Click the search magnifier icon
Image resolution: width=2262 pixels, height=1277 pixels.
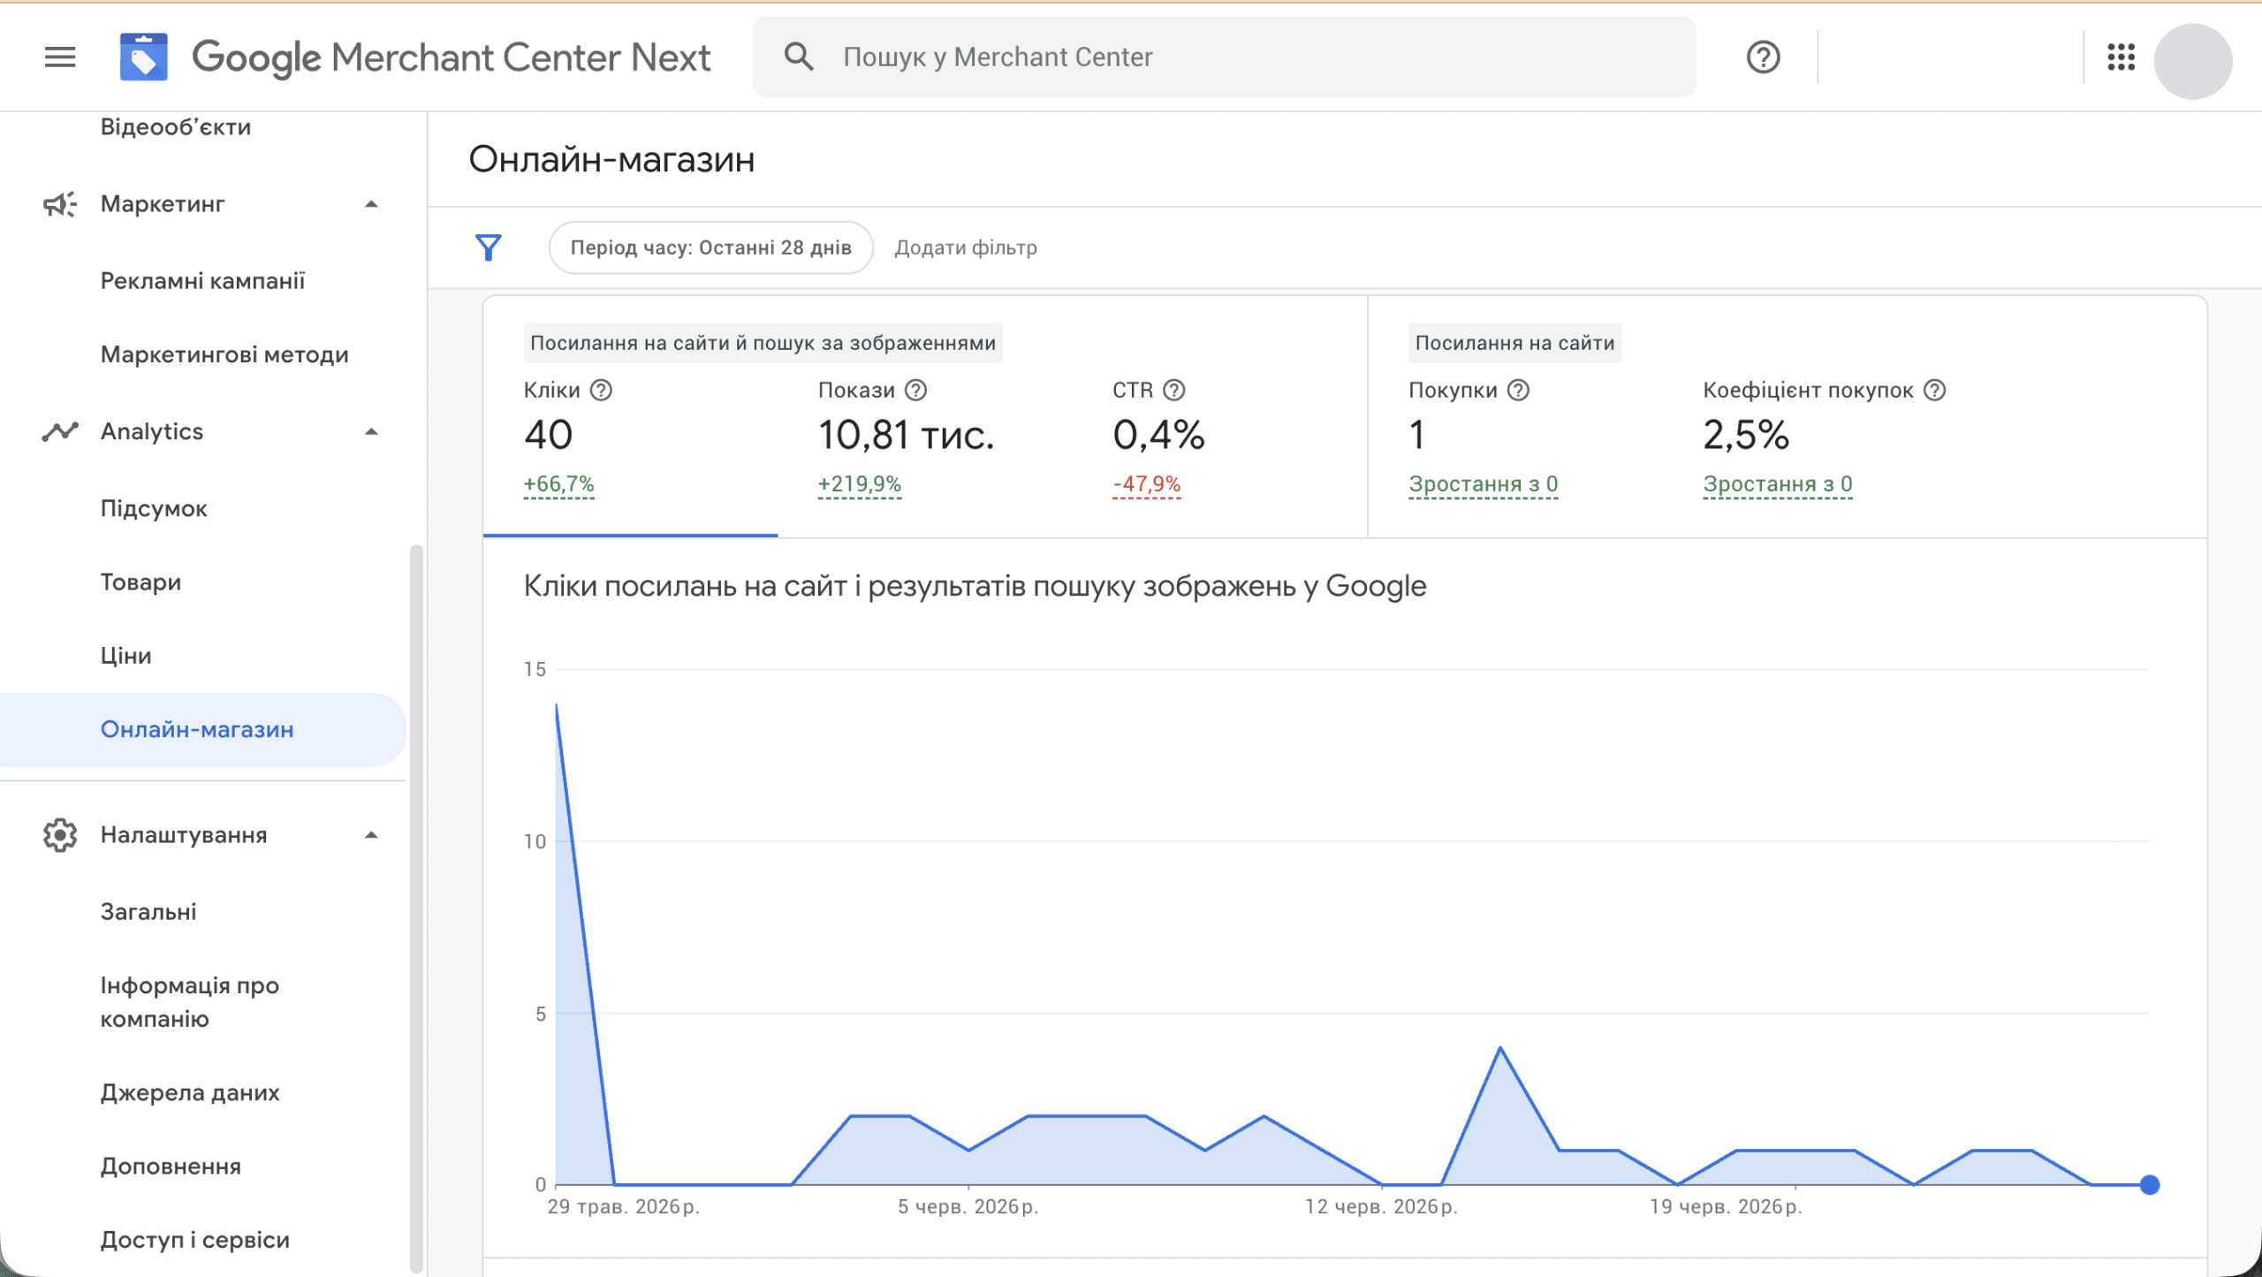(x=799, y=57)
